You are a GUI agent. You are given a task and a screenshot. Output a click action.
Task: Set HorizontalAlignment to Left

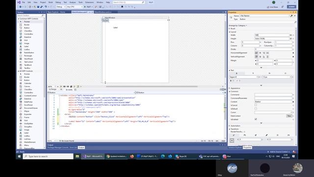point(256,53)
